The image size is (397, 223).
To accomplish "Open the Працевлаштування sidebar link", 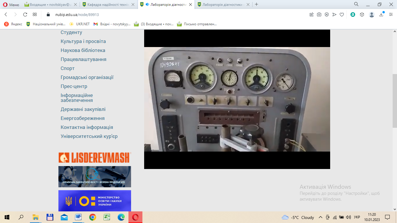I will pos(83,60).
